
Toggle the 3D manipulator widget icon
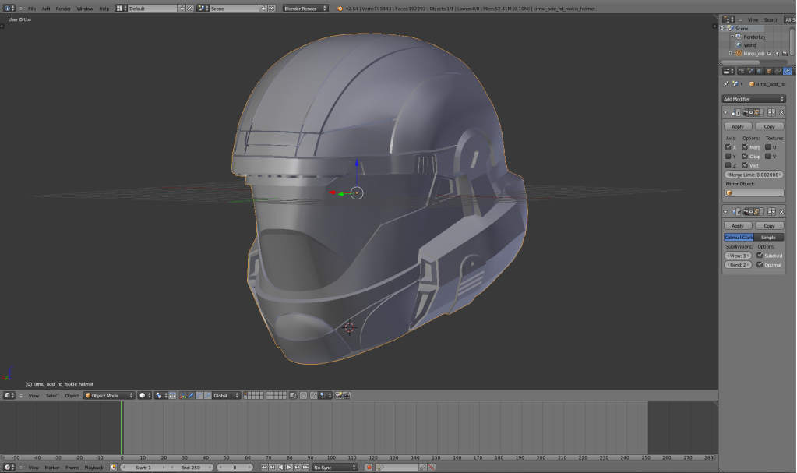point(182,396)
